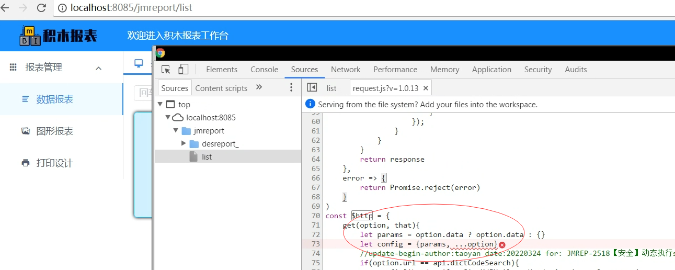Click the 积木报表 logo
Viewport: 675px width, 270px height.
point(58,36)
